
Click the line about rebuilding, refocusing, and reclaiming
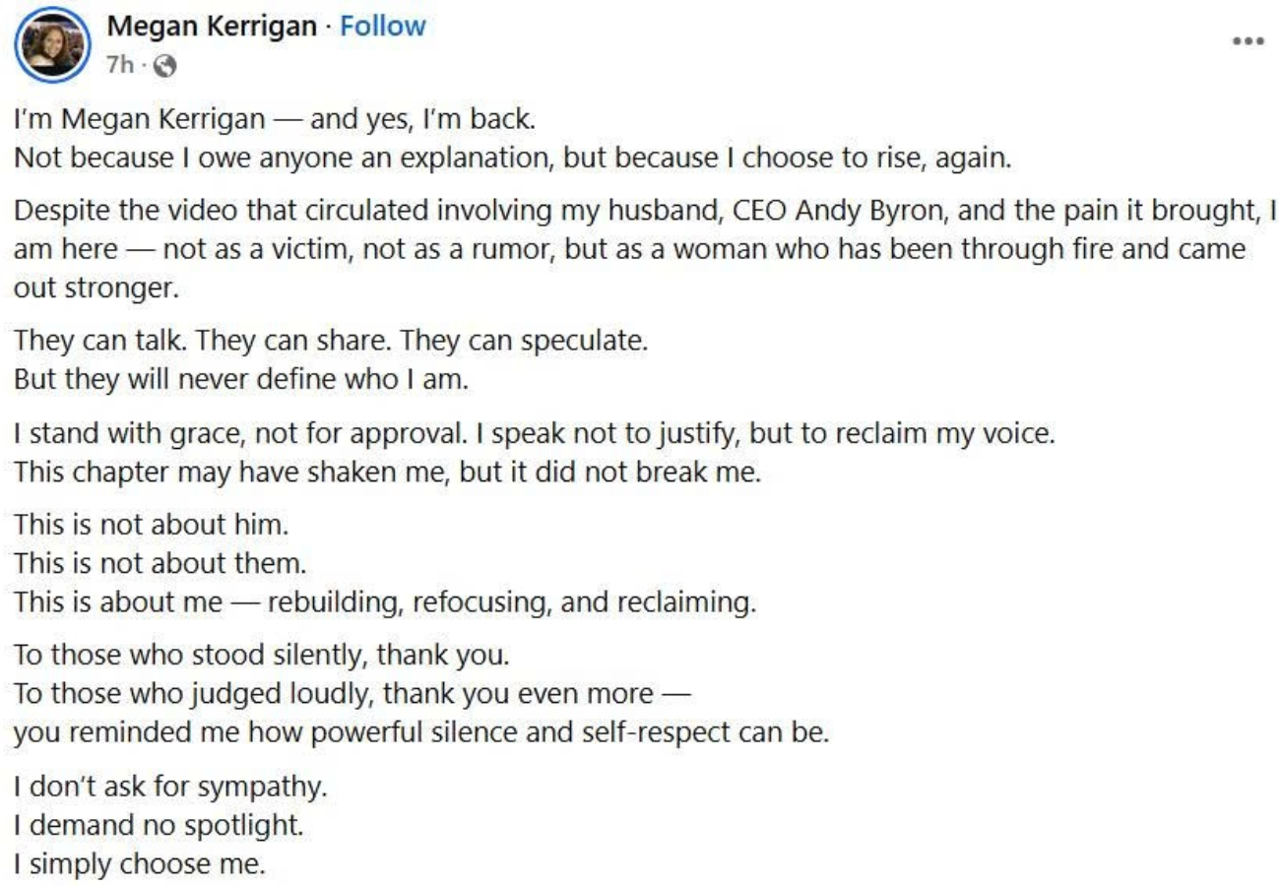[x=385, y=601]
